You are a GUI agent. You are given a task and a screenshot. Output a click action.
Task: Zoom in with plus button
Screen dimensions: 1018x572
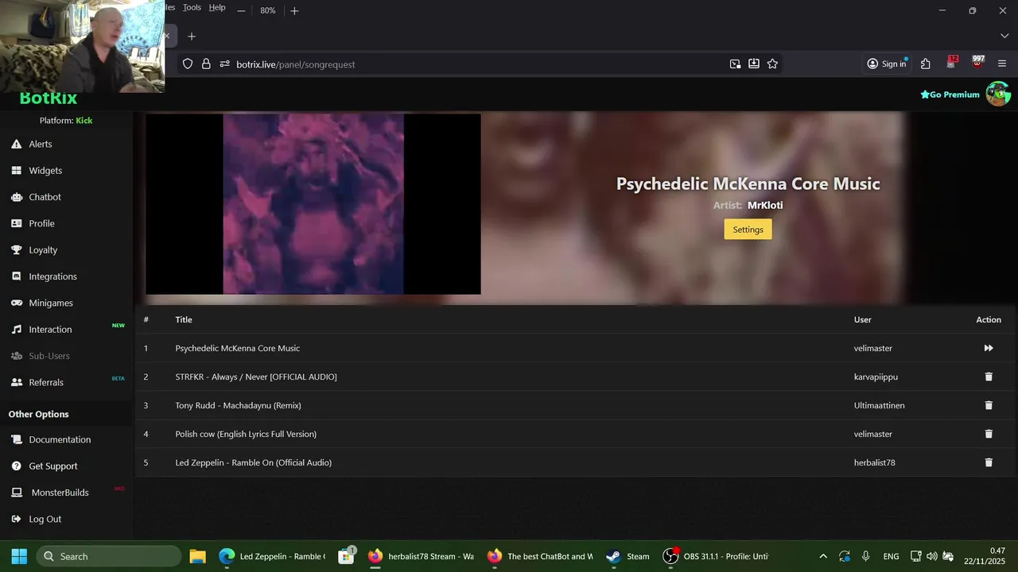(294, 10)
